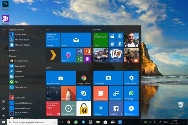The image size is (188, 125).
Task: Open the Groove Music disc tile
Action: point(120,36)
